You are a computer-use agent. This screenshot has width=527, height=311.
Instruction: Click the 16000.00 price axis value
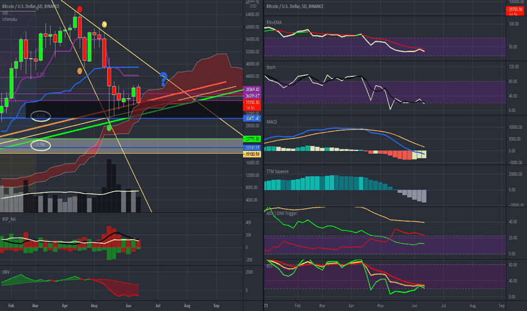[x=252, y=163]
